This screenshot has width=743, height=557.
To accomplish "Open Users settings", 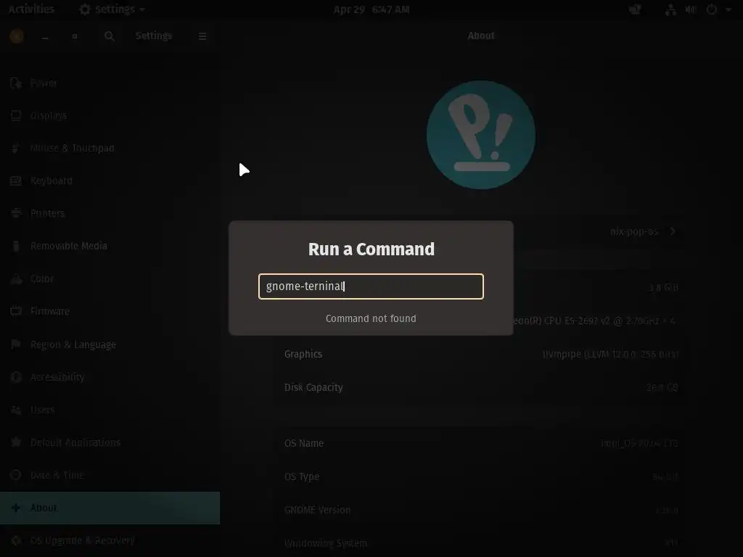I will pos(110,410).
